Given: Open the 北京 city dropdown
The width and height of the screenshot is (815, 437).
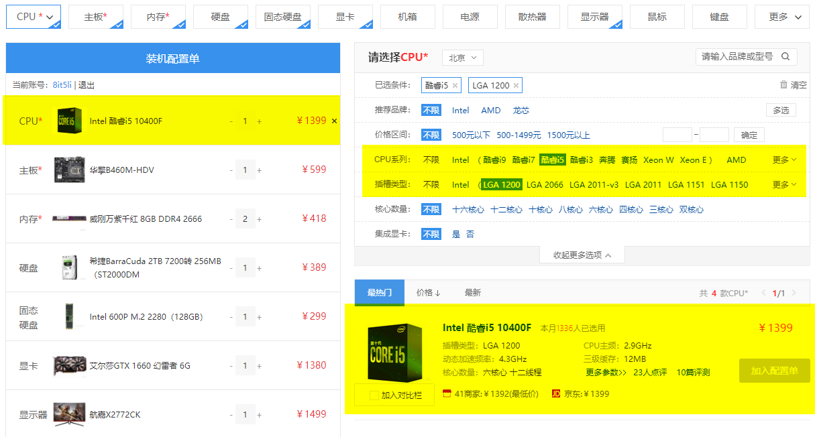Looking at the screenshot, I should click(x=462, y=58).
